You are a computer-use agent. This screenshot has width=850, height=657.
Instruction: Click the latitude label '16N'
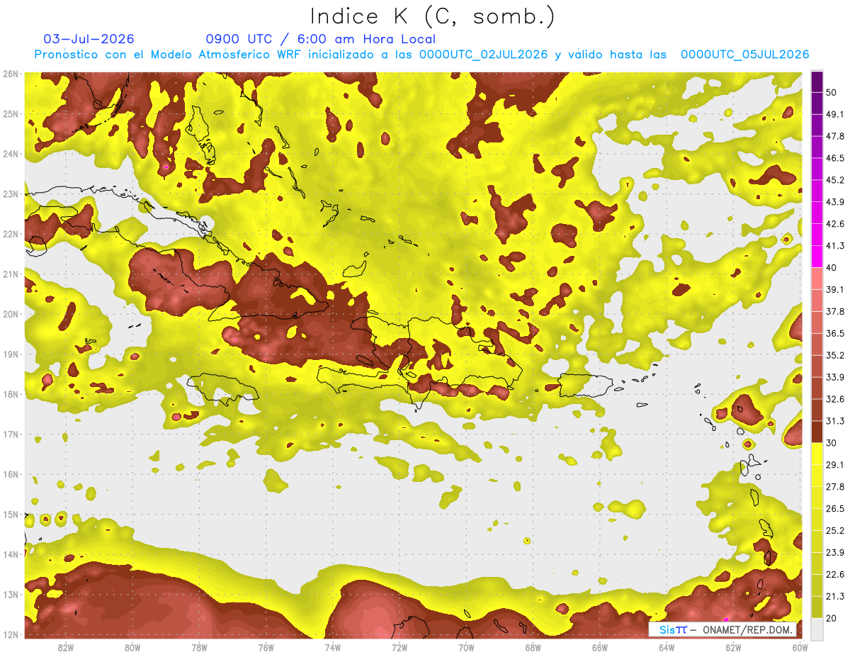coord(10,474)
